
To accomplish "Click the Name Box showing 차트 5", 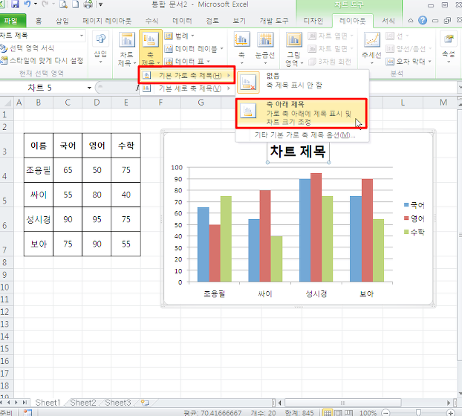I will click(x=43, y=88).
